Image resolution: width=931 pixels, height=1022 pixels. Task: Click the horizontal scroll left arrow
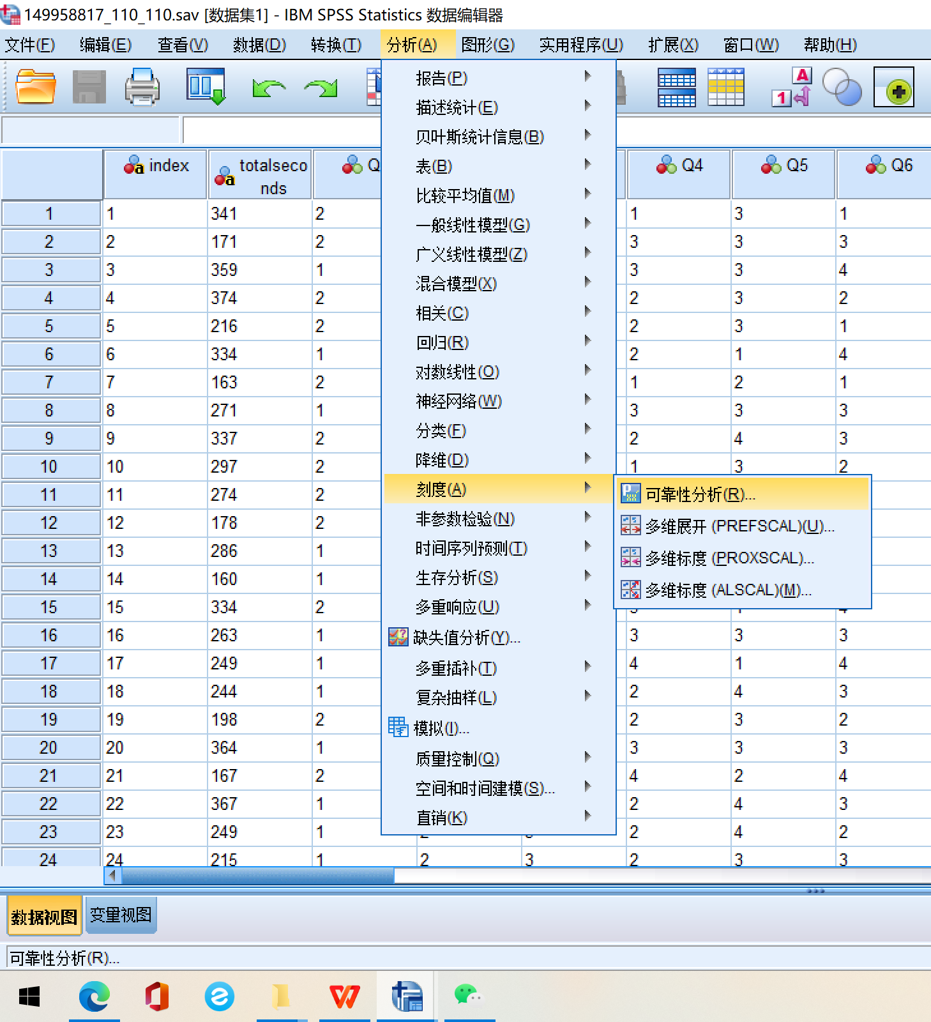click(x=113, y=876)
